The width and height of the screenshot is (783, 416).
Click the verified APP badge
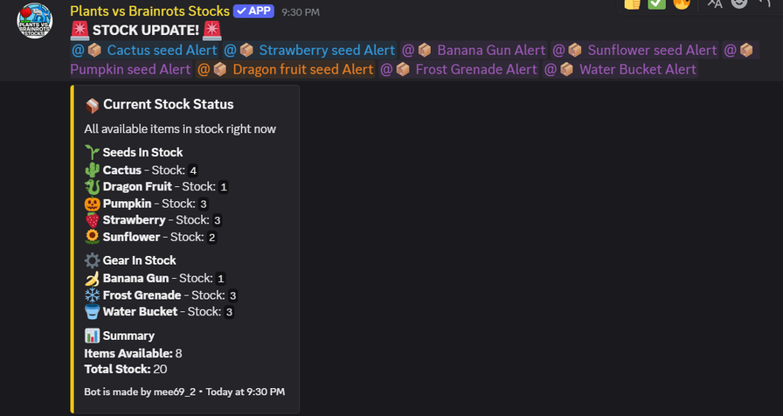(x=254, y=11)
